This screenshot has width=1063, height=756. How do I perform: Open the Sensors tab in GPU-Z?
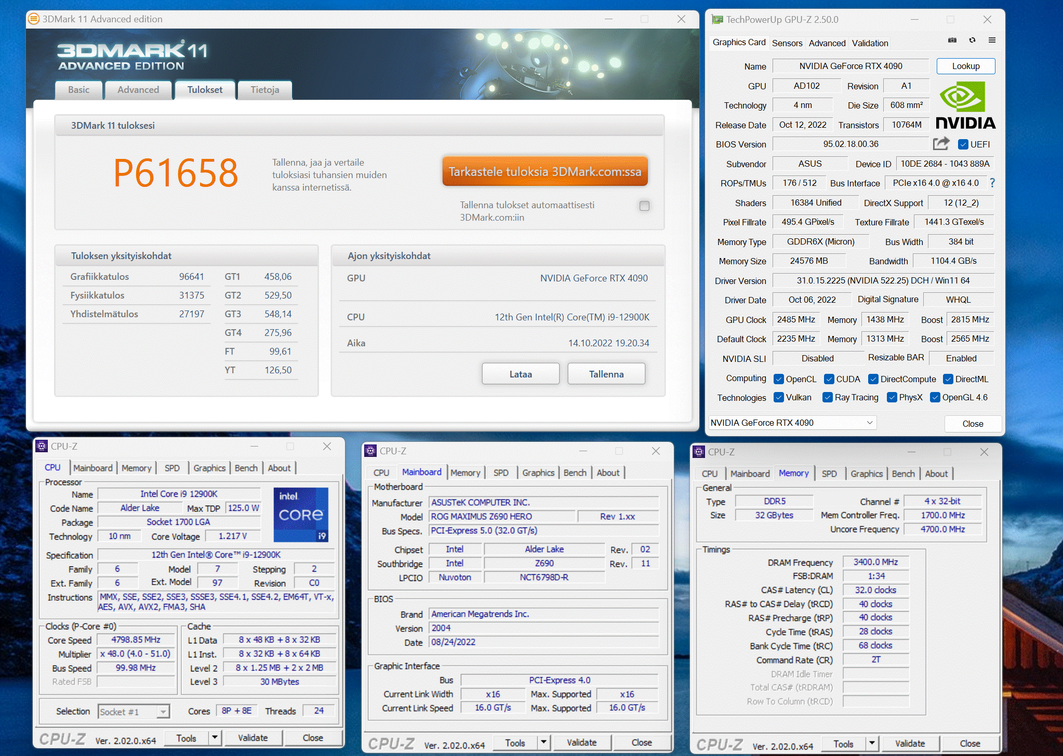coord(787,43)
